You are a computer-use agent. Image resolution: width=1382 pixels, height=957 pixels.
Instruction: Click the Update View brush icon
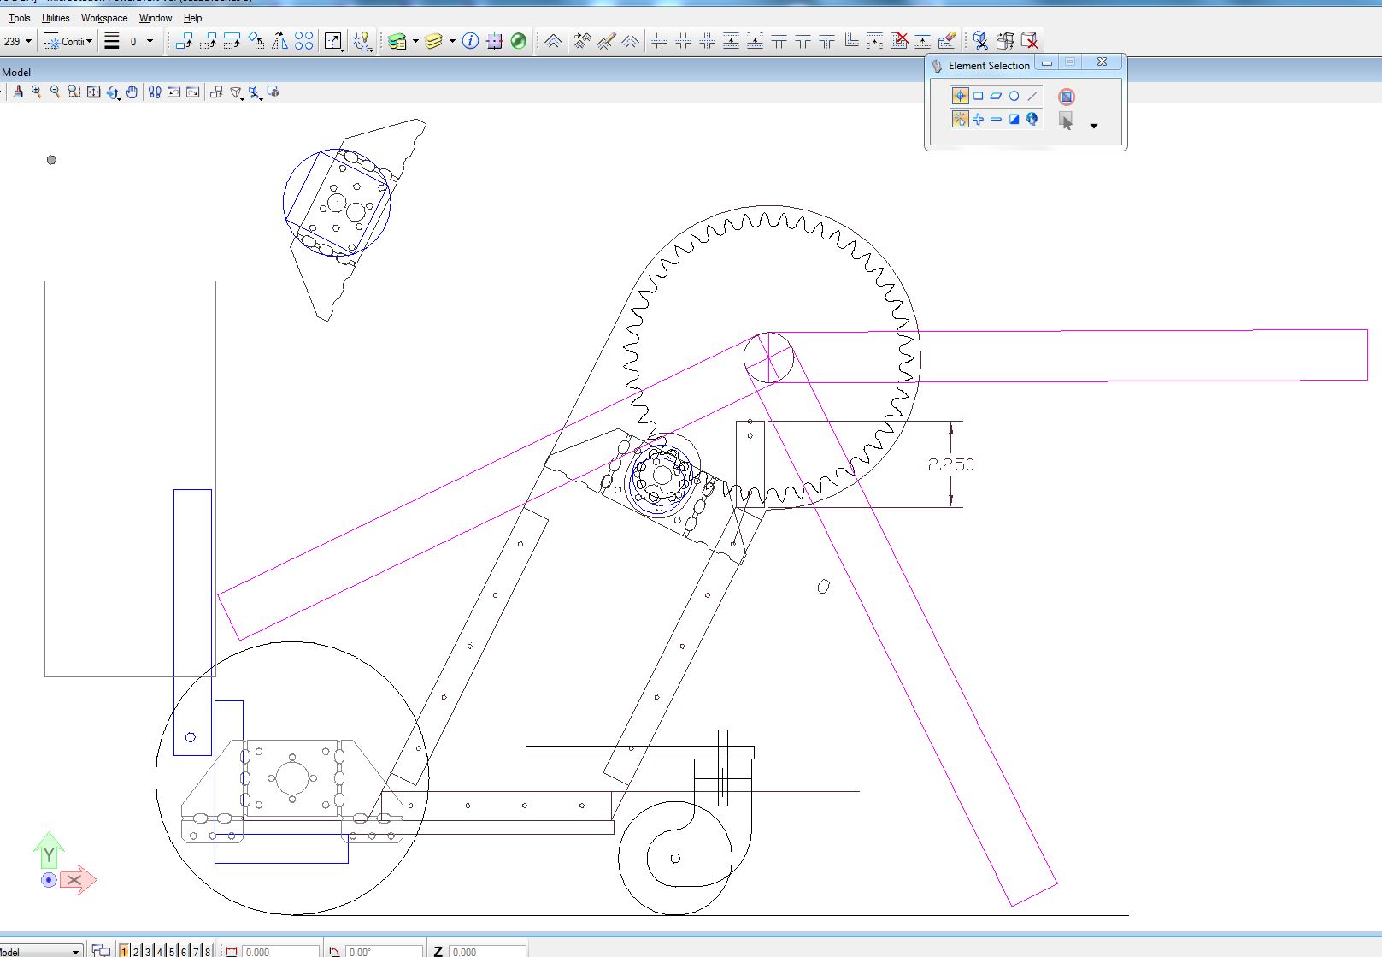(18, 92)
